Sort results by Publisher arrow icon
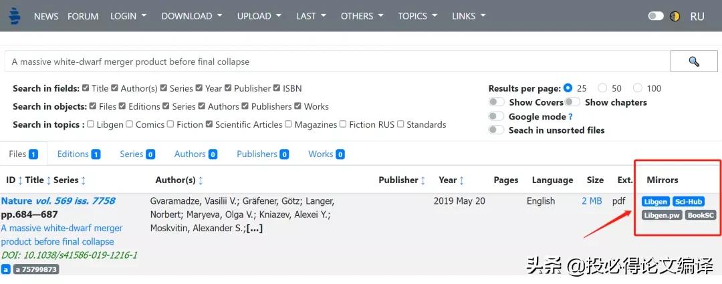This screenshot has width=722, height=284. (x=423, y=180)
